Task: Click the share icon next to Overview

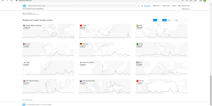Action: tap(142, 6)
